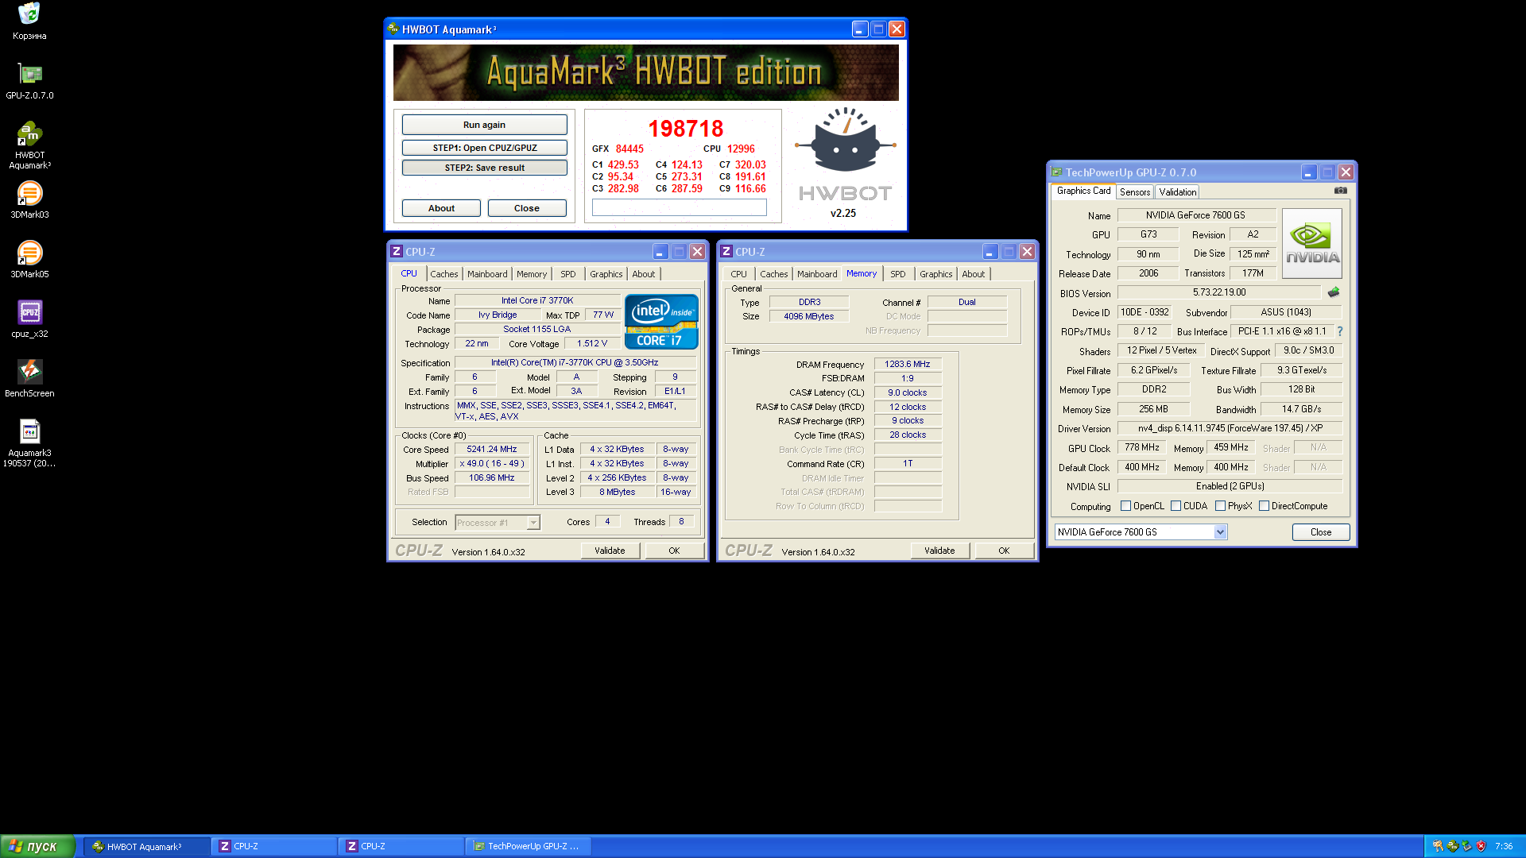Enable the PhysX checkbox
This screenshot has height=858, width=1526.
pyautogui.click(x=1220, y=506)
